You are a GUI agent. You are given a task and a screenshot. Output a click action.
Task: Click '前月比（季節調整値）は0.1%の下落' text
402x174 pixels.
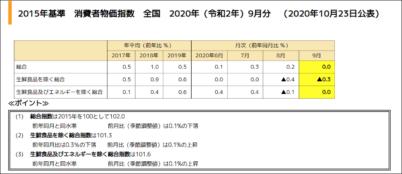pos(153,126)
